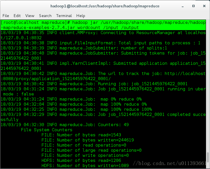Close the terminal window
210x169 pixels.
(204, 6)
